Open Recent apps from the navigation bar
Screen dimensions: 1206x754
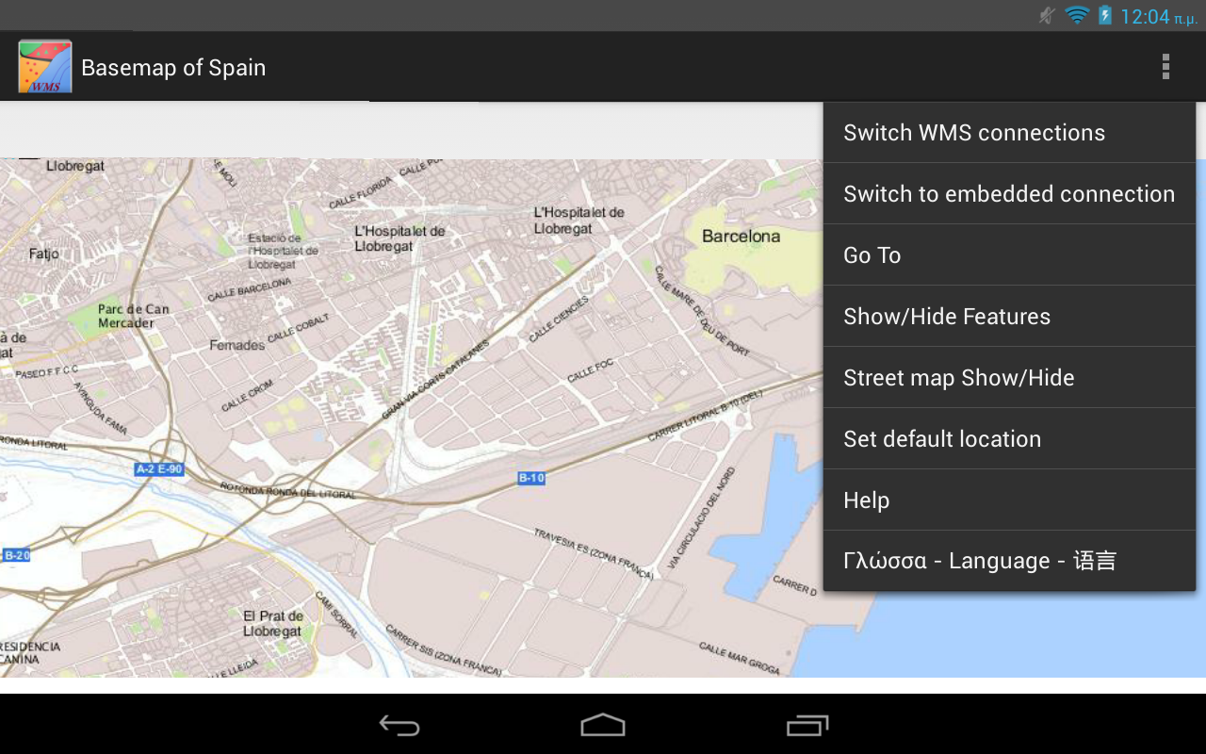click(808, 725)
